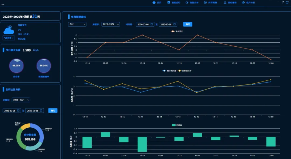This screenshot has width=291, height=159.
Task: Click the 2024-12-08 start date field
Action: [x=145, y=24]
